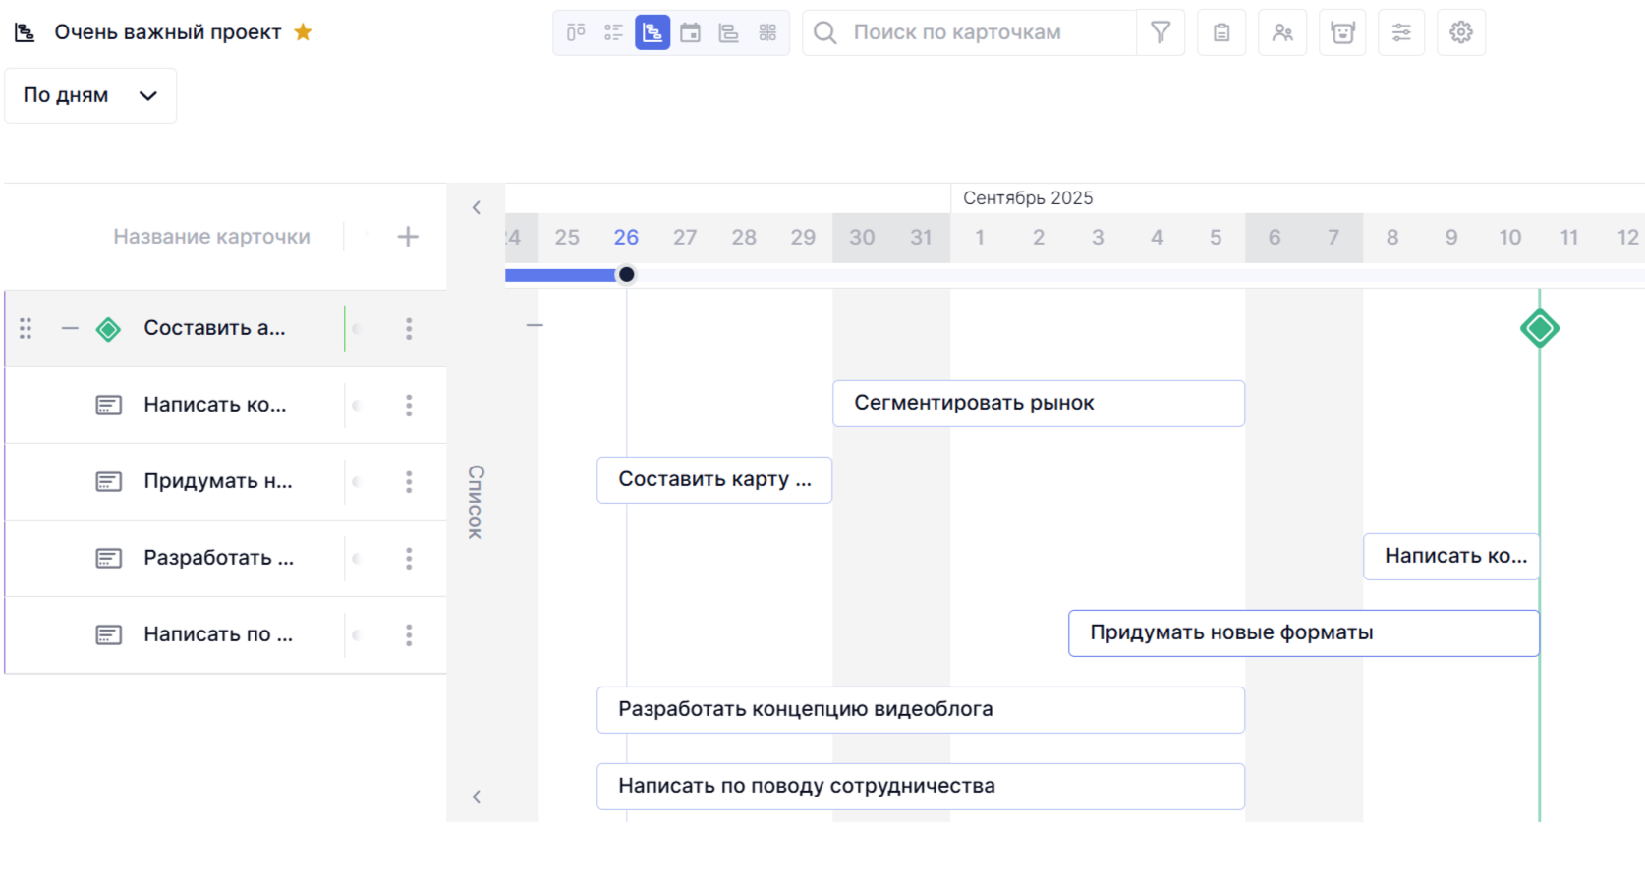The width and height of the screenshot is (1645, 879).
Task: Click the blue progress bar under the dates
Action: (x=561, y=275)
